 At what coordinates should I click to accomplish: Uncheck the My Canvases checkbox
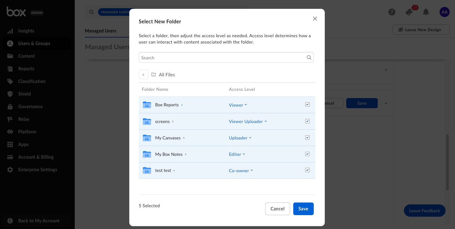point(307,138)
